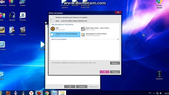Open the Нужное desktop icon
Screen dimensions: 169x95
12,3
